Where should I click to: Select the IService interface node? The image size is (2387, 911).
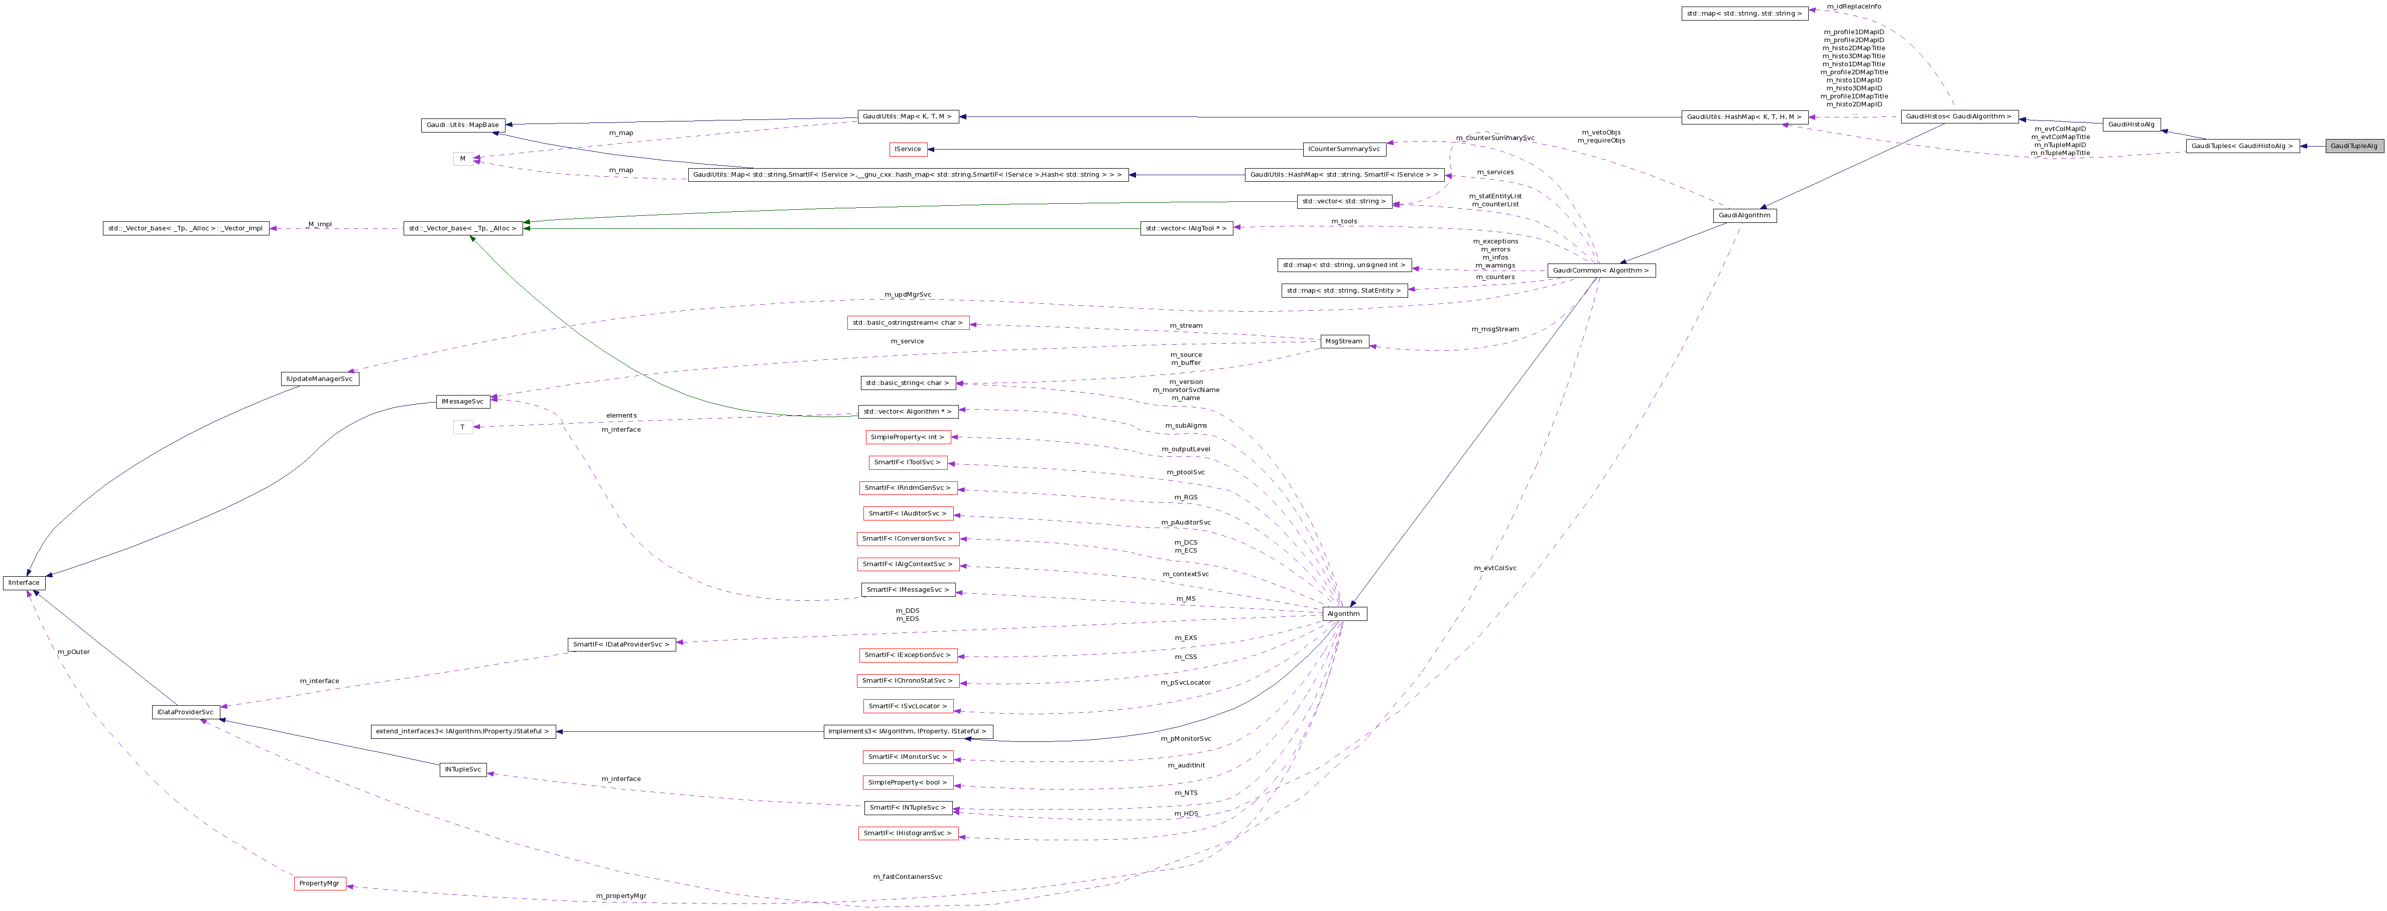click(x=907, y=148)
